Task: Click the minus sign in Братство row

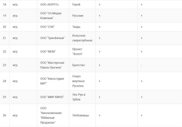Action: [141, 65]
